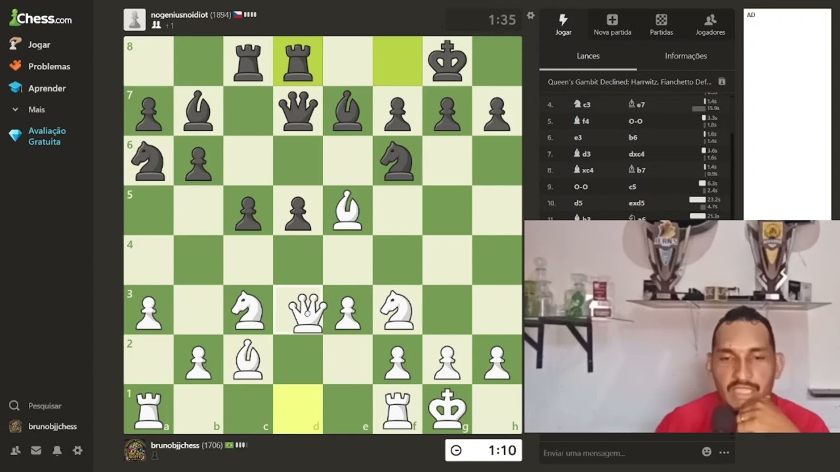
Task: Open the sidebar settings gear icon
Action: point(78,450)
